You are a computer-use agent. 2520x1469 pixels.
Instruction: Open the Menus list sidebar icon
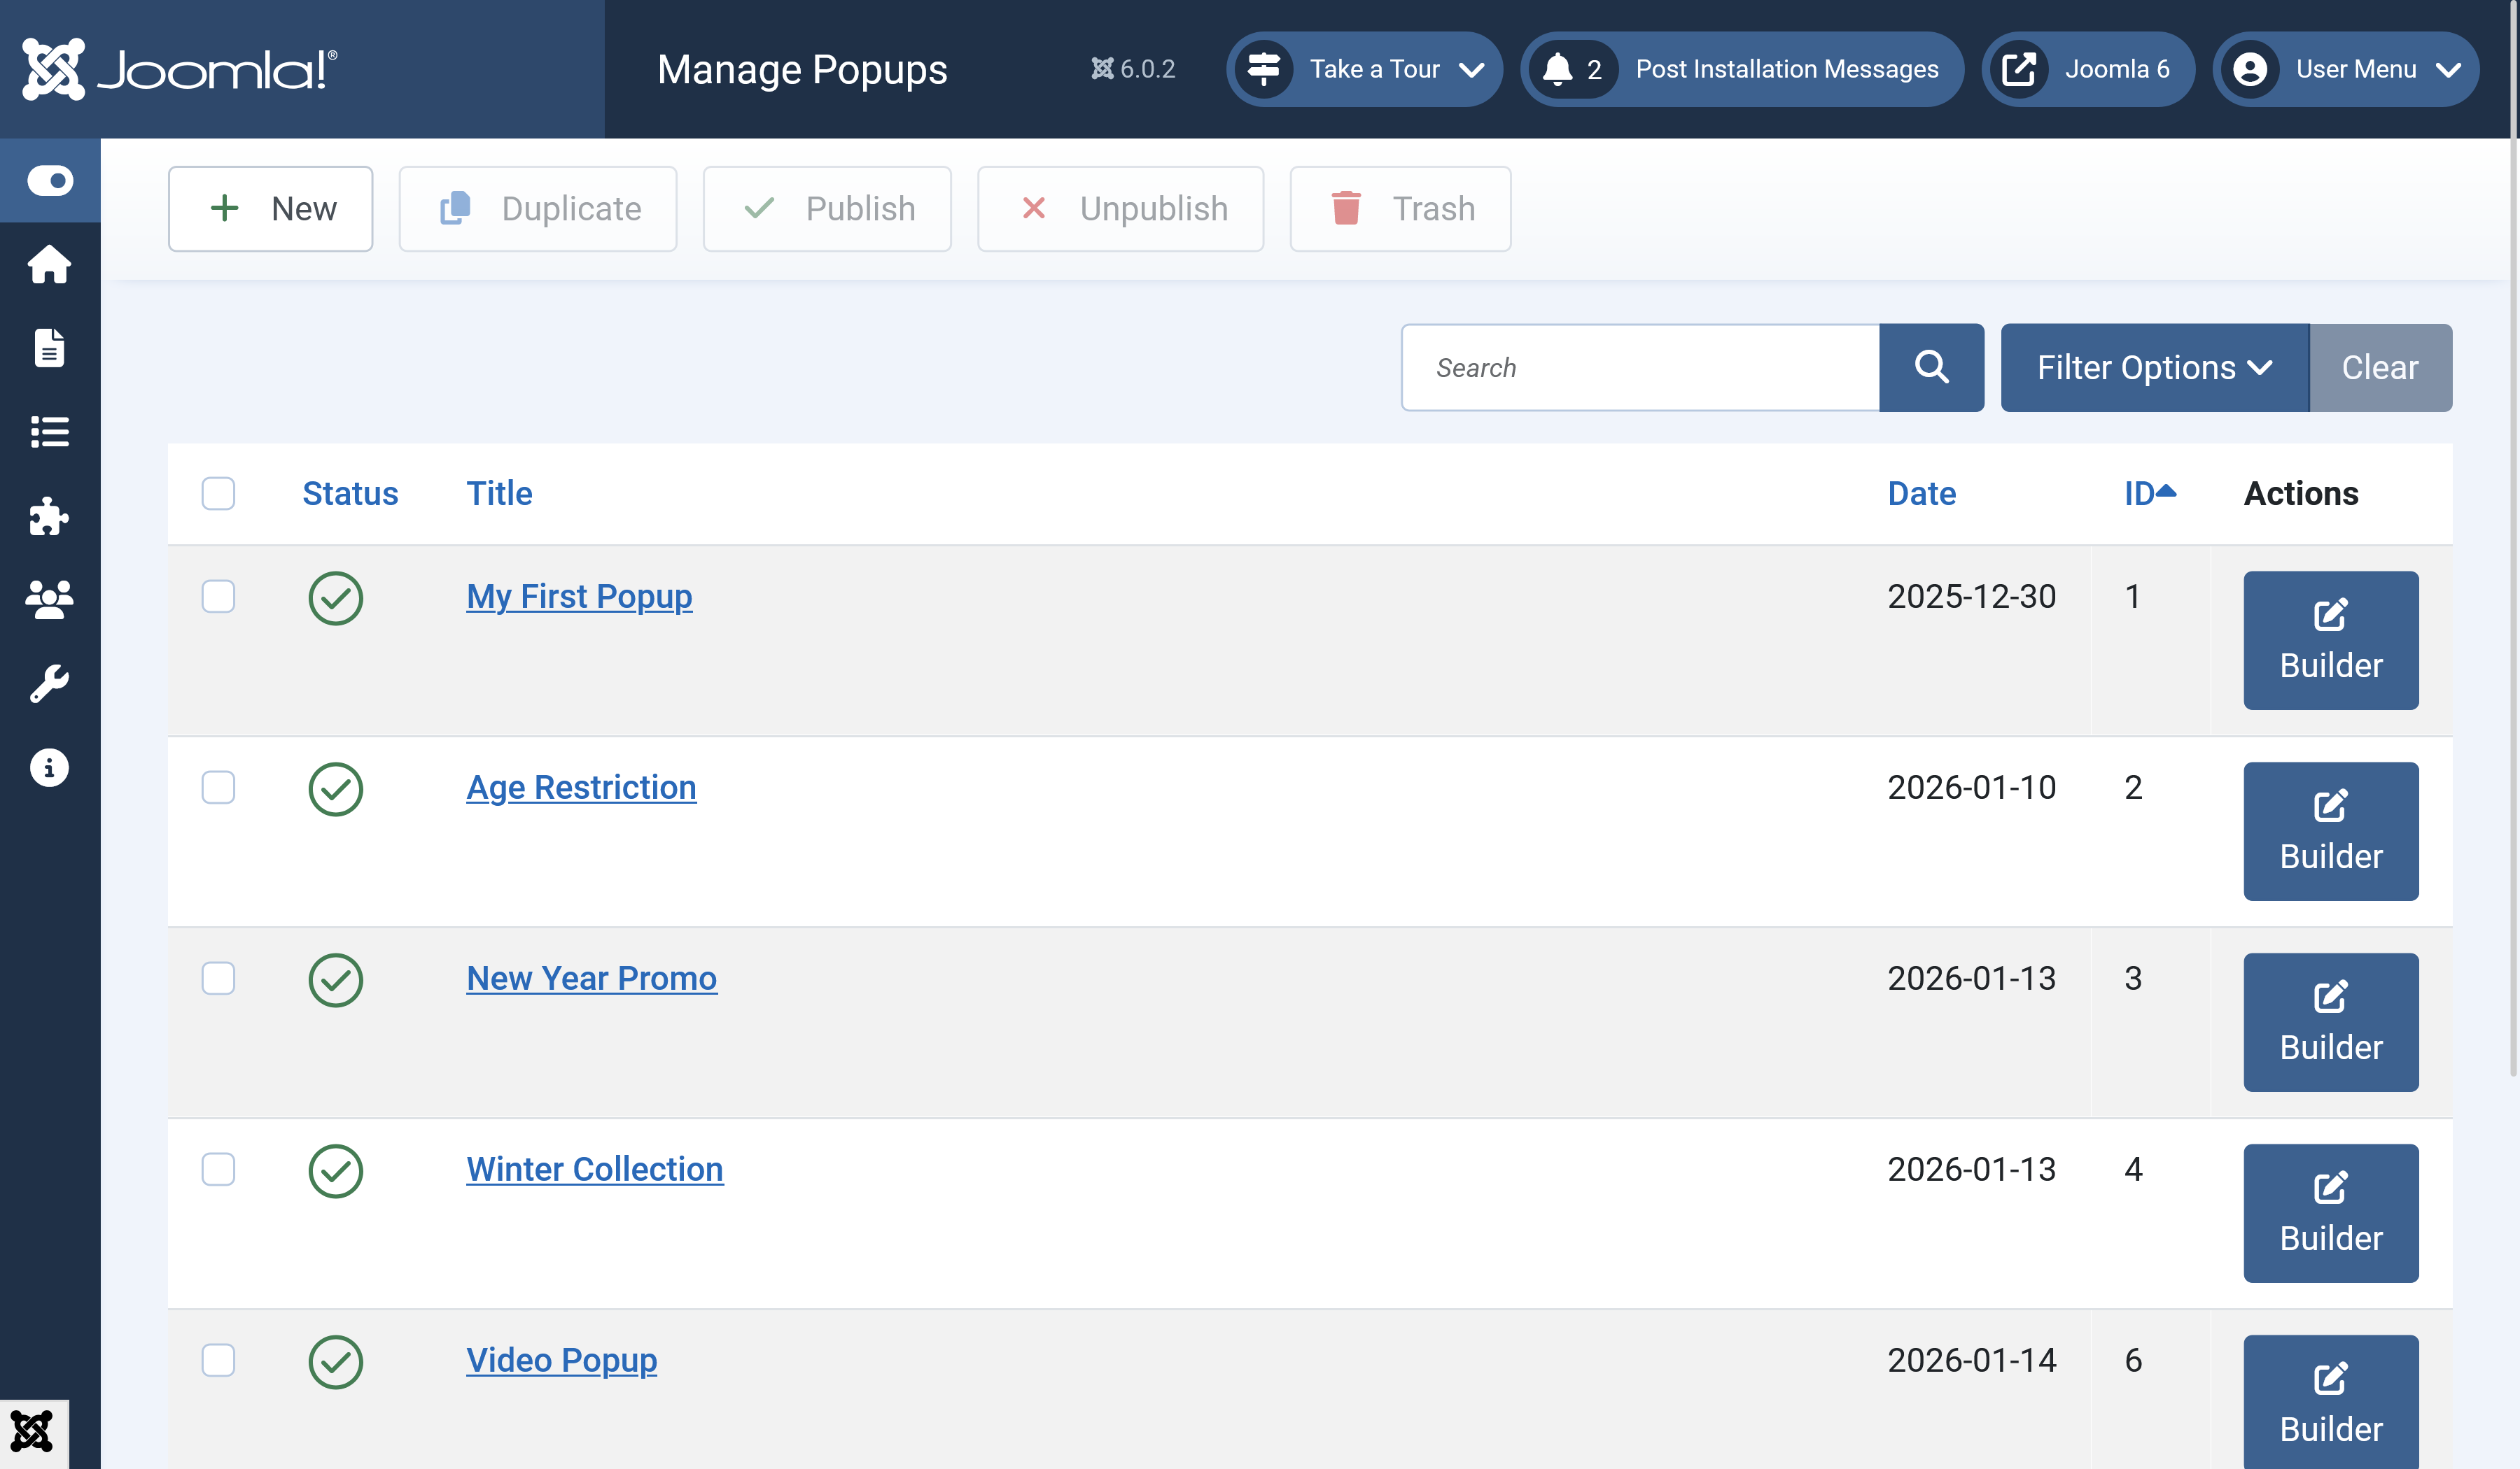50,432
